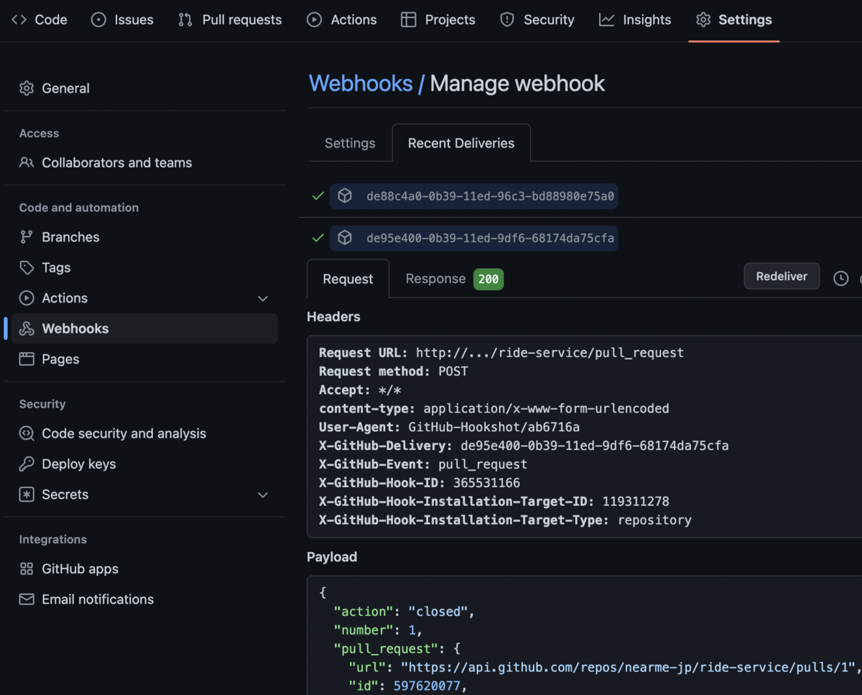Image resolution: width=862 pixels, height=695 pixels.
Task: Click the Insights graph icon
Action: click(607, 19)
